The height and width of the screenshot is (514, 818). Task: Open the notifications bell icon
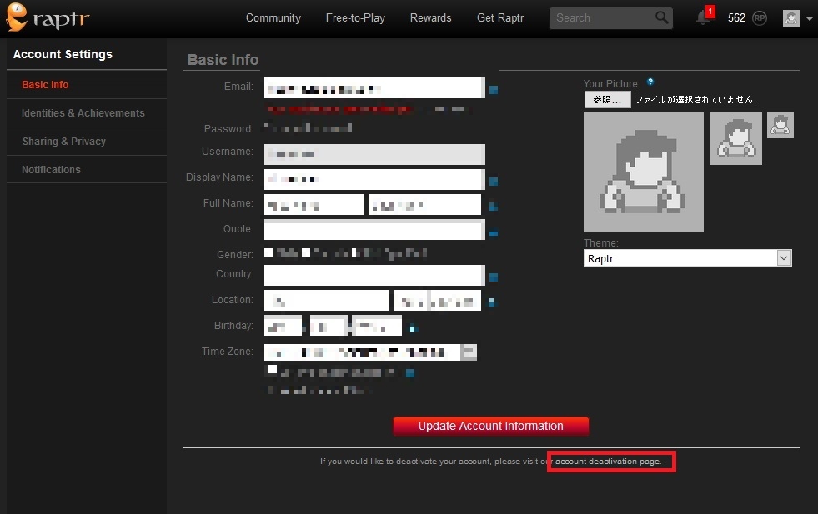[x=703, y=18]
